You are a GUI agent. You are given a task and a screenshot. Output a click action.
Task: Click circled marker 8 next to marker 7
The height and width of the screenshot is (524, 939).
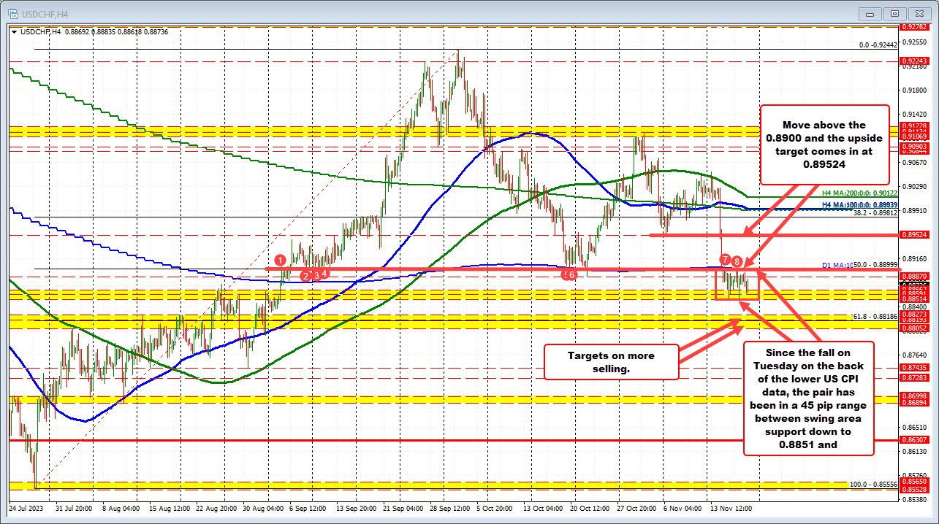736,260
